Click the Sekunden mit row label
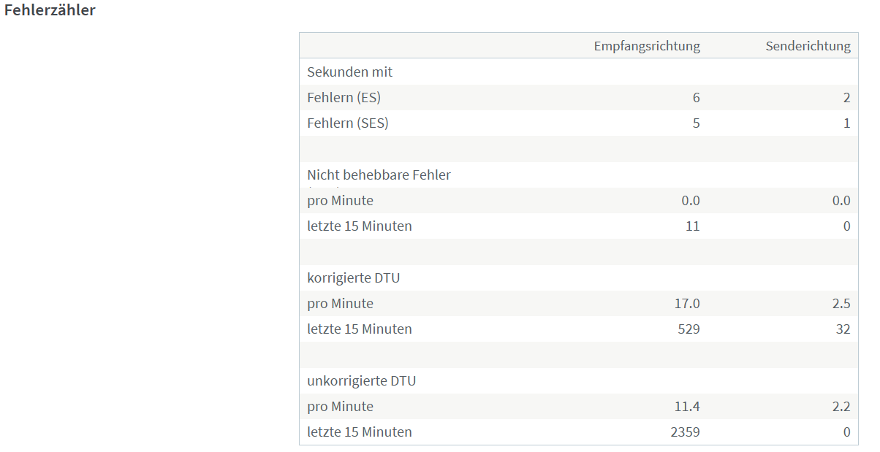 click(x=349, y=72)
